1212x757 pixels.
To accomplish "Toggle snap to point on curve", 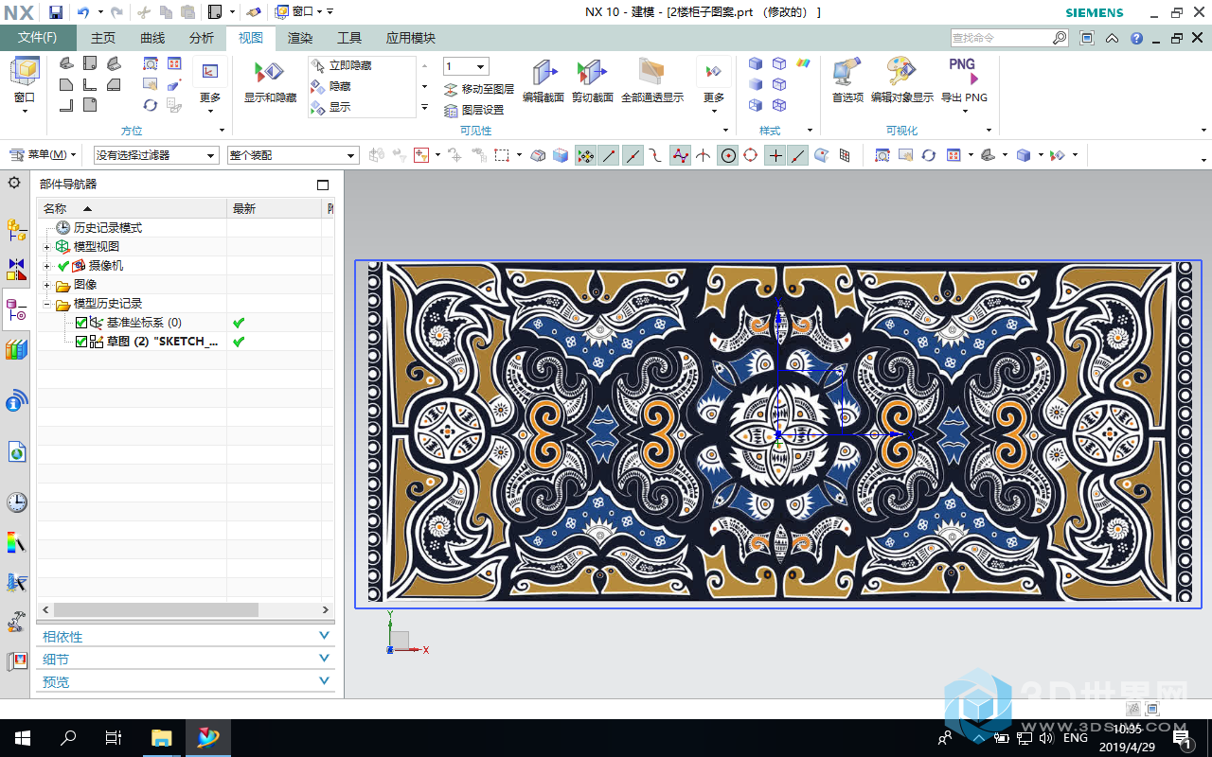I will pyautogui.click(x=798, y=155).
